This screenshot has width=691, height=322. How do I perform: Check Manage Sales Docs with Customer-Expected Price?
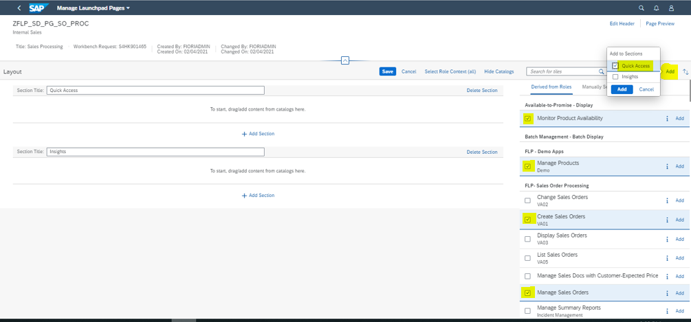[527, 276]
